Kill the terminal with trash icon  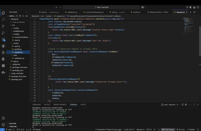coord(186,105)
